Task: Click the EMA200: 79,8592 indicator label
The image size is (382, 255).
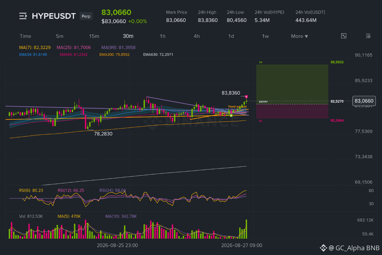Action: (x=114, y=54)
